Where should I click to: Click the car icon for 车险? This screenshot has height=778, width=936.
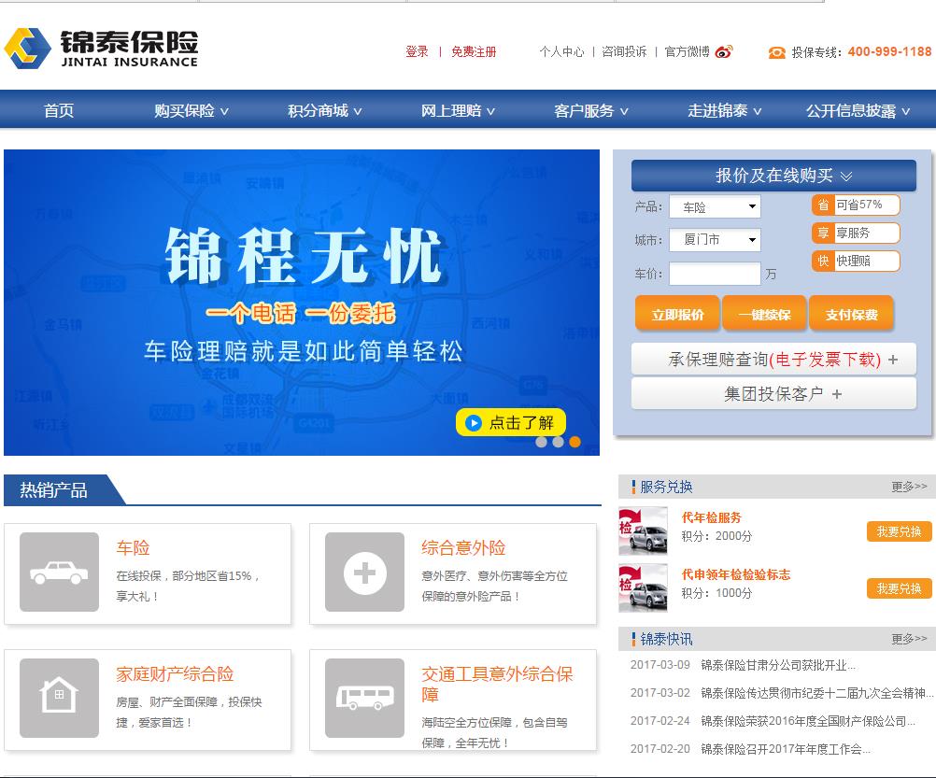[59, 572]
